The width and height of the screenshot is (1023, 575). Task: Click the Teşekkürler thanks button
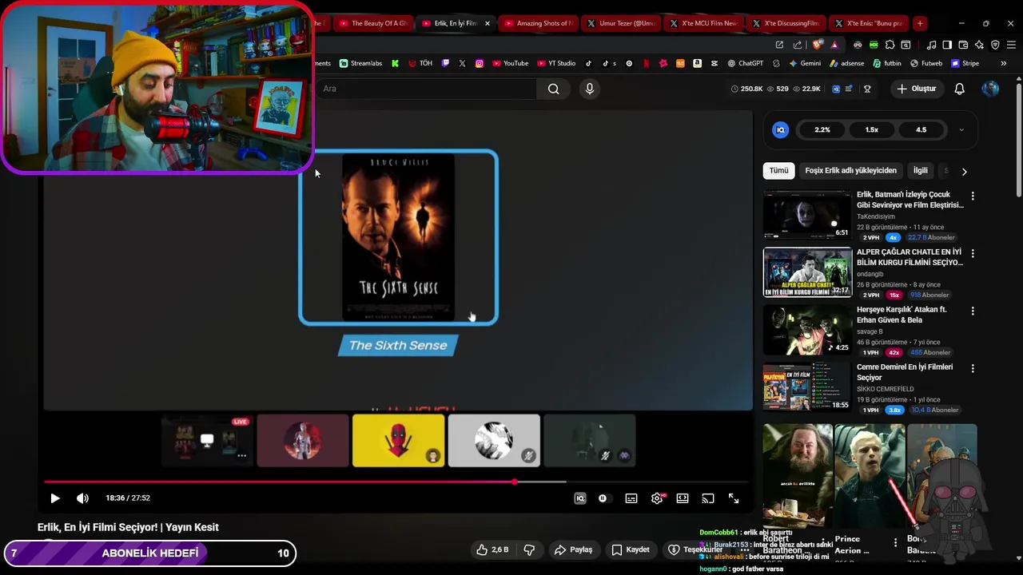point(695,549)
